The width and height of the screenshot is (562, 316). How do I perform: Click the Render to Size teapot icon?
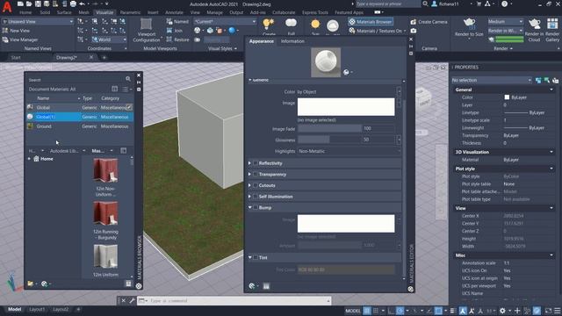469,23
